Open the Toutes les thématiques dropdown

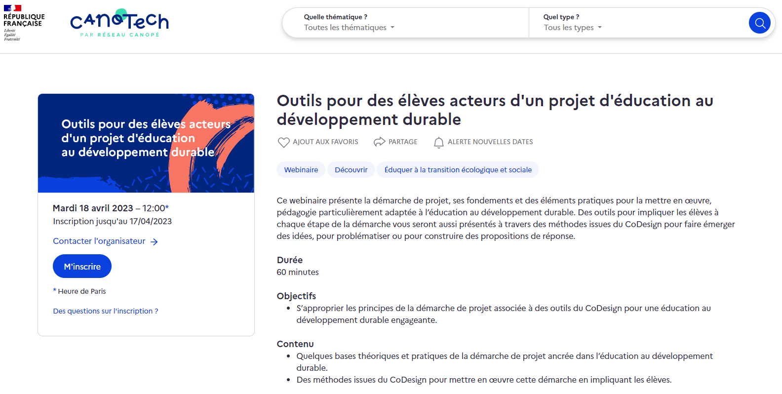349,28
